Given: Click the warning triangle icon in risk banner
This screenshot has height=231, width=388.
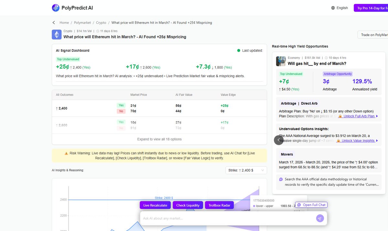Looking at the screenshot, I should pyautogui.click(x=66, y=153).
